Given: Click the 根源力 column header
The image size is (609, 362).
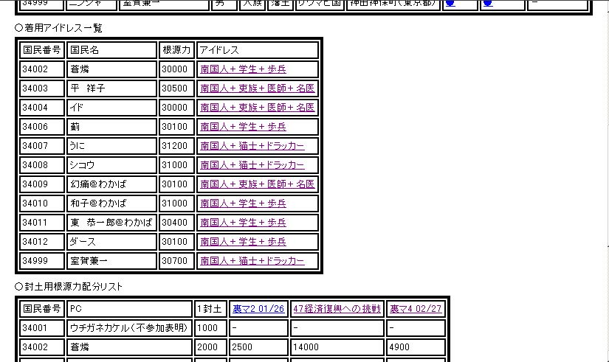Looking at the screenshot, I should pos(176,50).
